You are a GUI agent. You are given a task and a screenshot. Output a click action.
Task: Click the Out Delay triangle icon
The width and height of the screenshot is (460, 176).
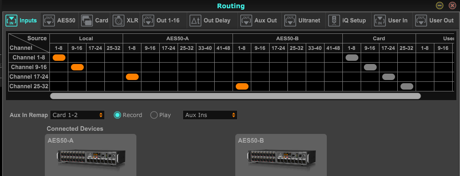click(195, 21)
